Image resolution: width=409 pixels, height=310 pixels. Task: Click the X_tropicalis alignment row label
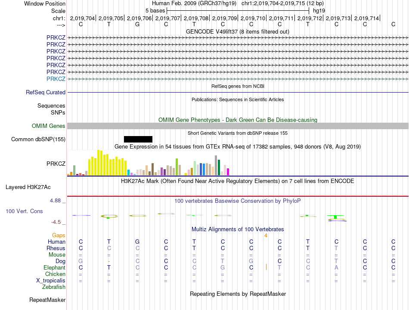point(51,281)
